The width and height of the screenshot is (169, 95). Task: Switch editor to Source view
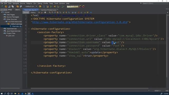coord(26,13)
